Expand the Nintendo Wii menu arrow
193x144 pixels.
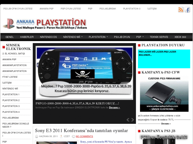pyautogui.click(x=82, y=37)
